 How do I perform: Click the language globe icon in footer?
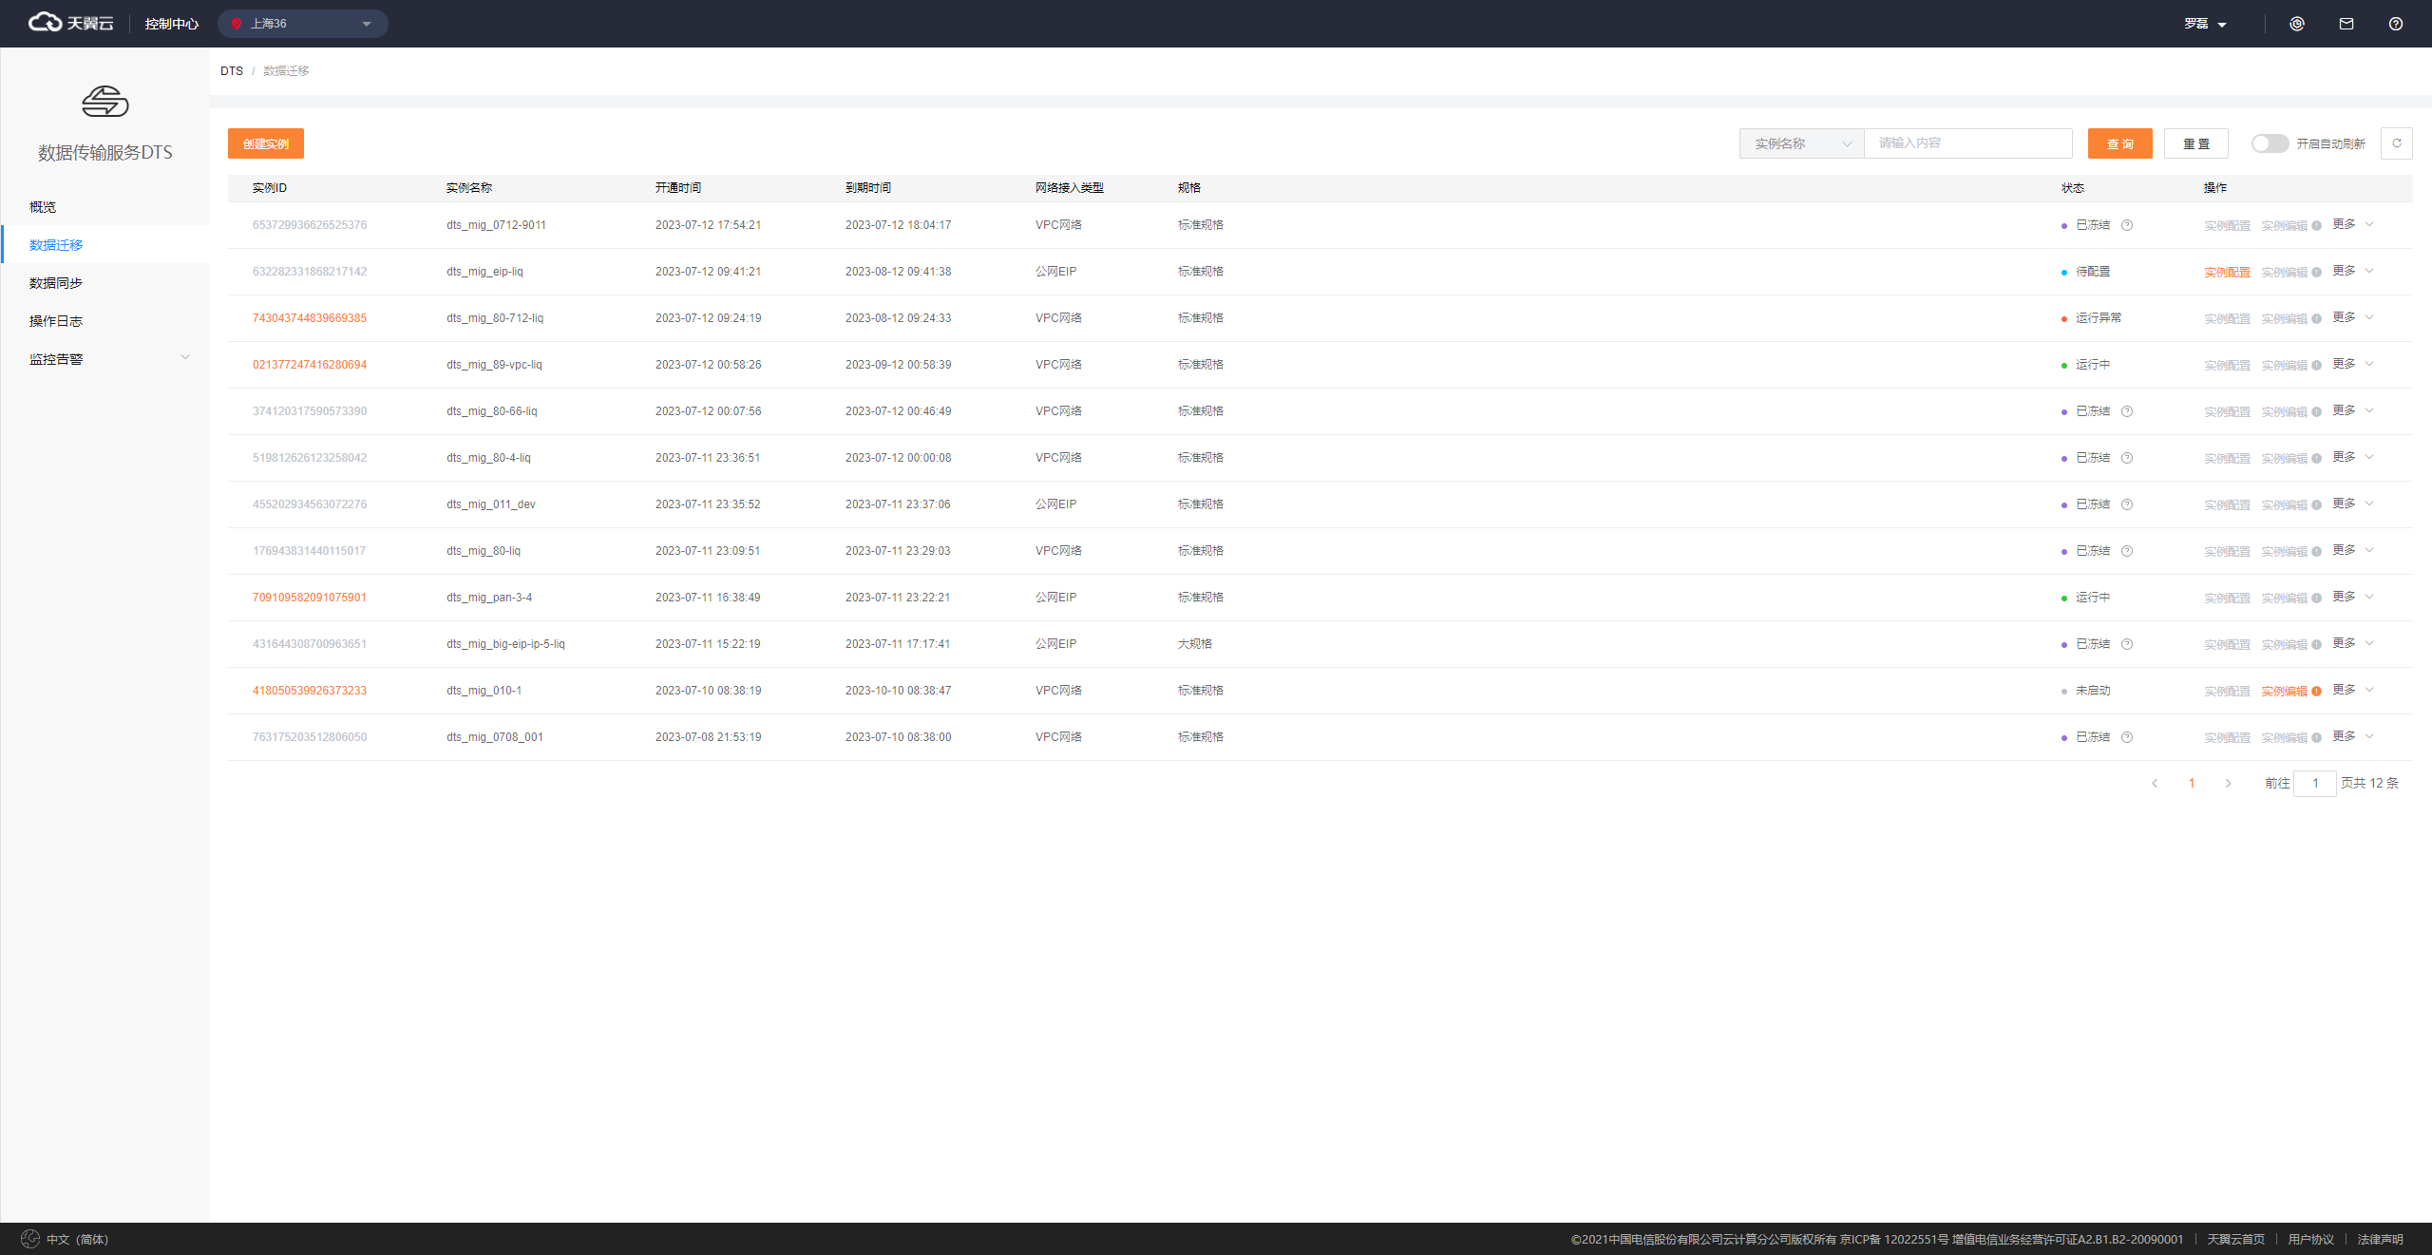30,1239
